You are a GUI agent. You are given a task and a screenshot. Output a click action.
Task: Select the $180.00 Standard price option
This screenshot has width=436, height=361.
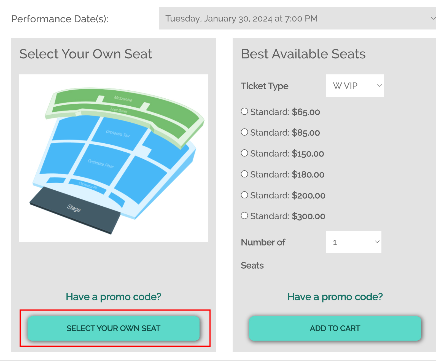tap(244, 174)
